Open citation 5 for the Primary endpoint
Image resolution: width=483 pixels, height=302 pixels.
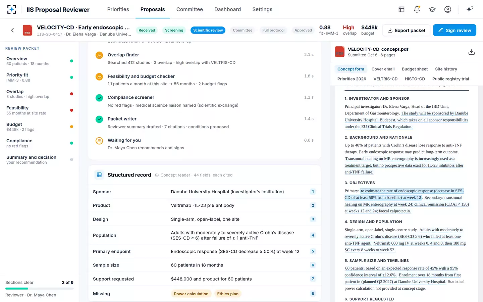click(313, 251)
